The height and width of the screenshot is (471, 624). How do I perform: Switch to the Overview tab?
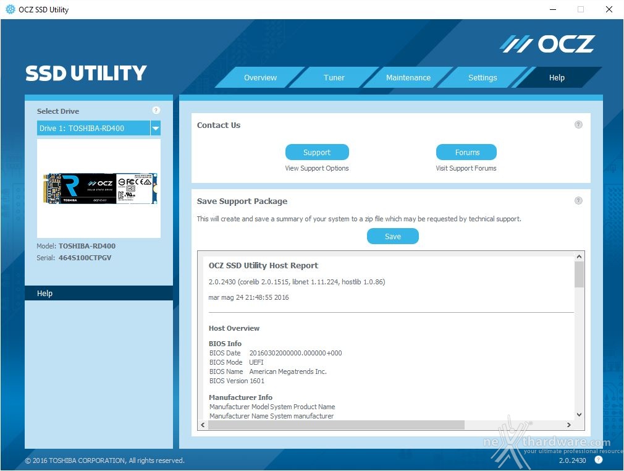(x=260, y=78)
